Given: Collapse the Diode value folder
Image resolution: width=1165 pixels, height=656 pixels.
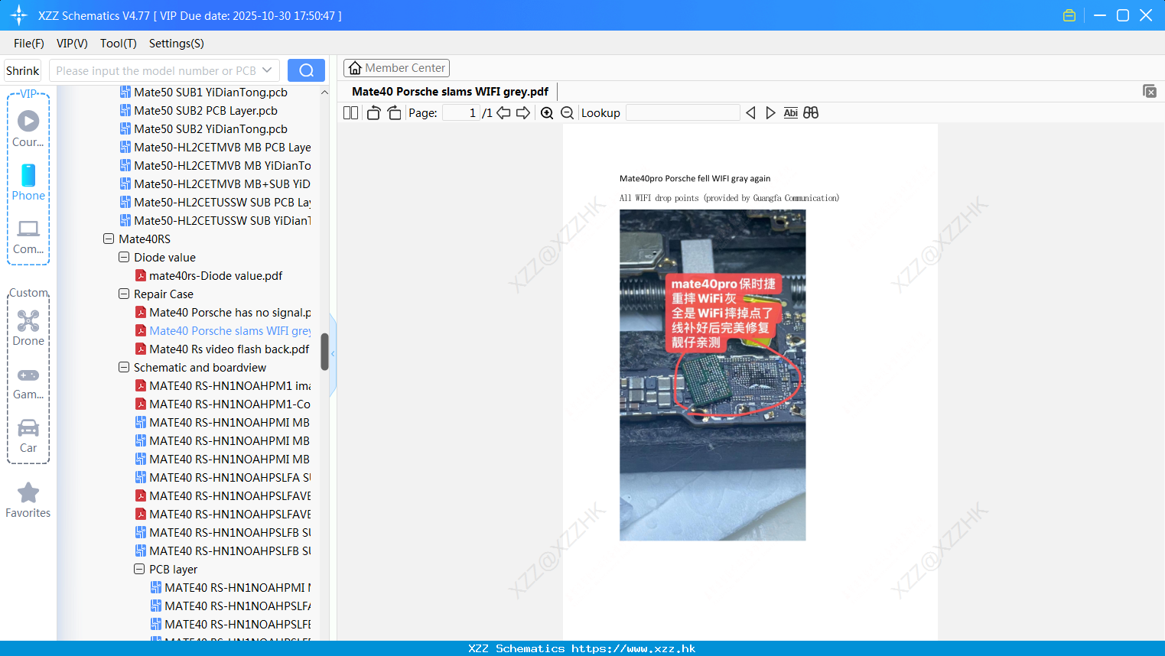Looking at the screenshot, I should tap(124, 257).
